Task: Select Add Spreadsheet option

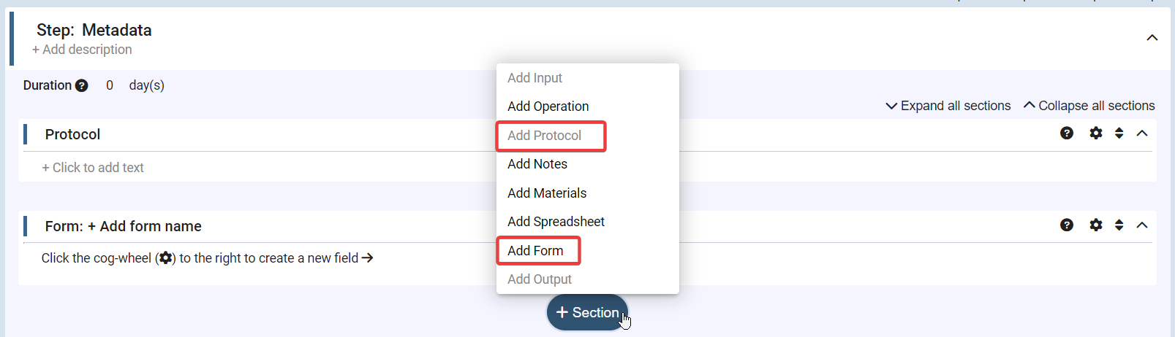Action: [x=556, y=222]
